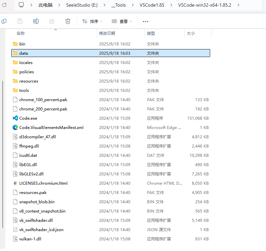Click the monitor icon in address bar
This screenshot has height=251, width=266.
click(21, 5)
